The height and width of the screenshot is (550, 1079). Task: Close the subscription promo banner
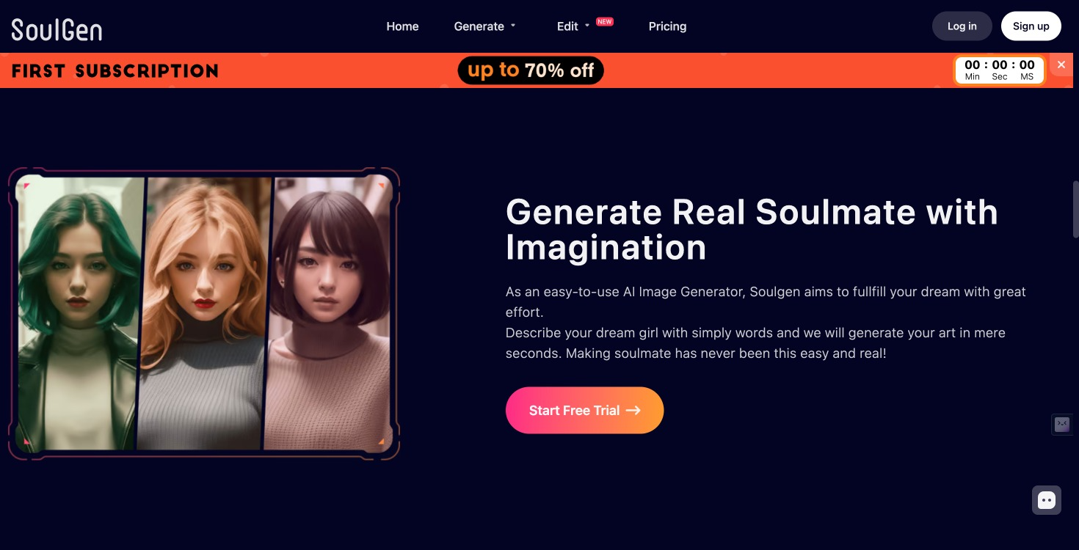pyautogui.click(x=1061, y=65)
